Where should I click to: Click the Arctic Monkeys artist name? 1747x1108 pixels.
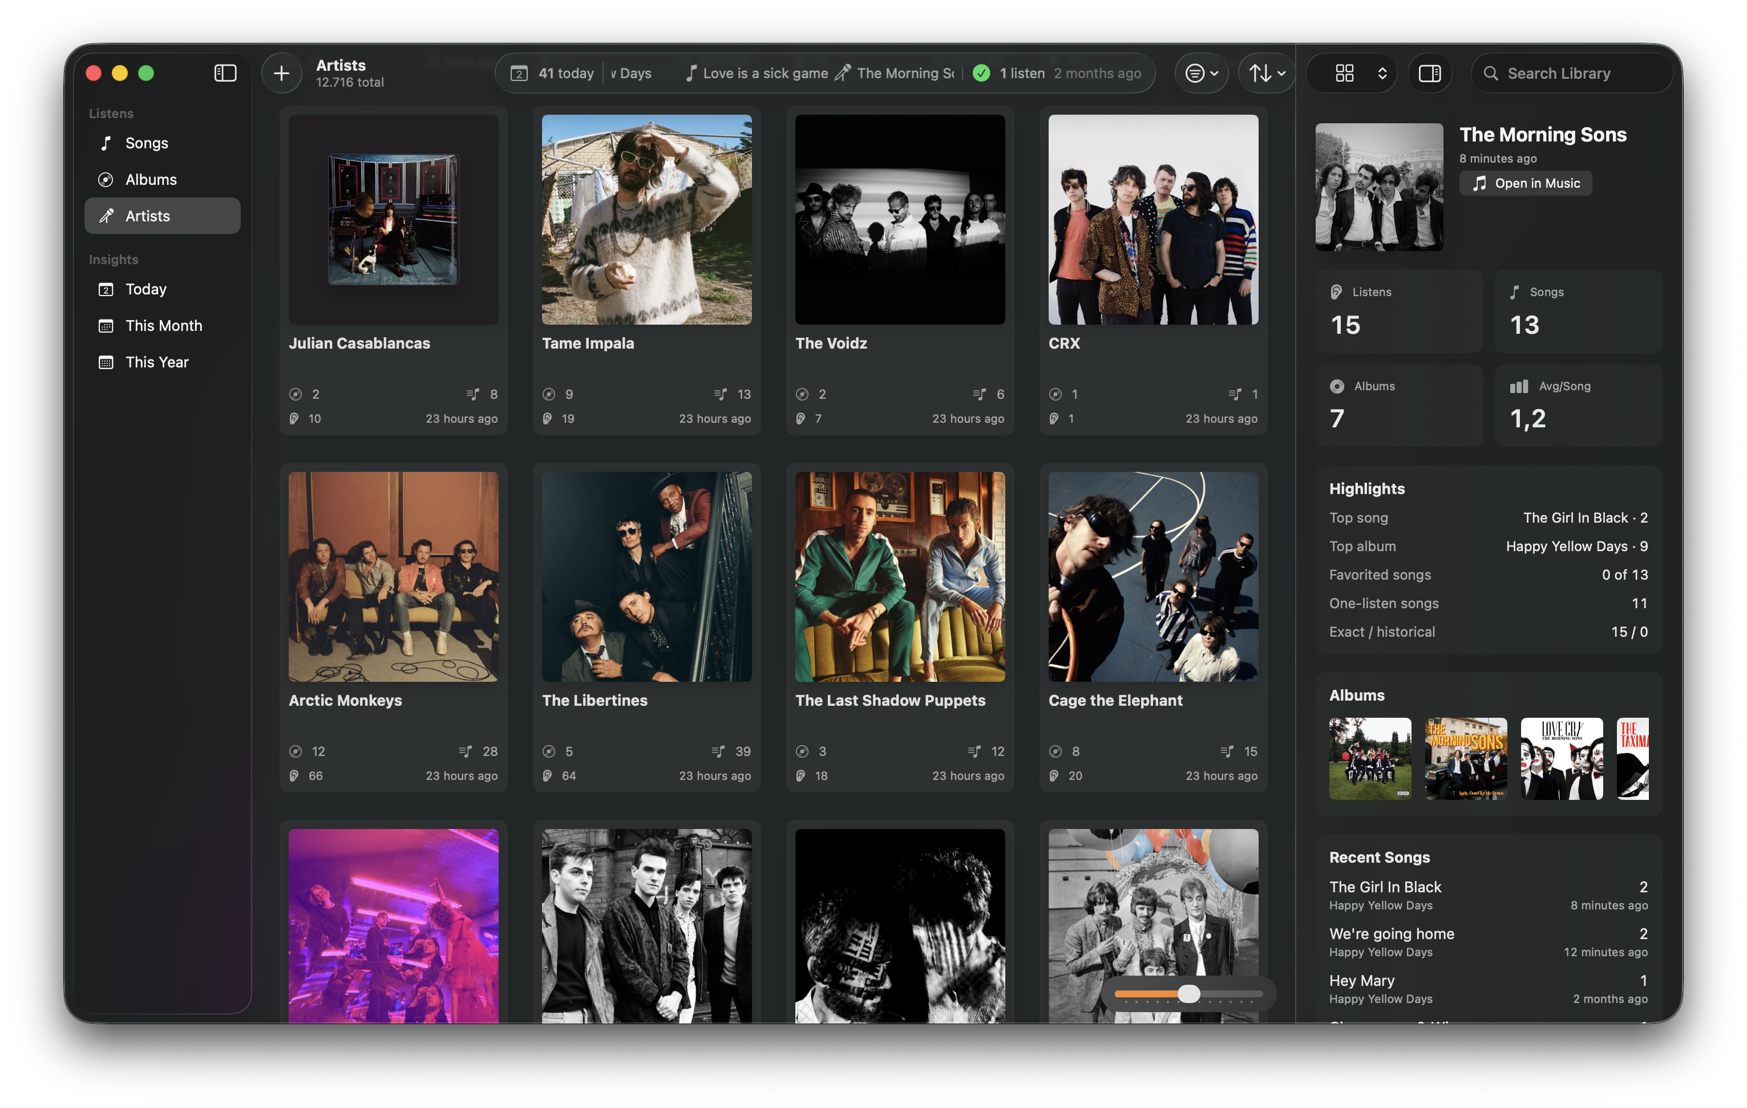click(345, 700)
